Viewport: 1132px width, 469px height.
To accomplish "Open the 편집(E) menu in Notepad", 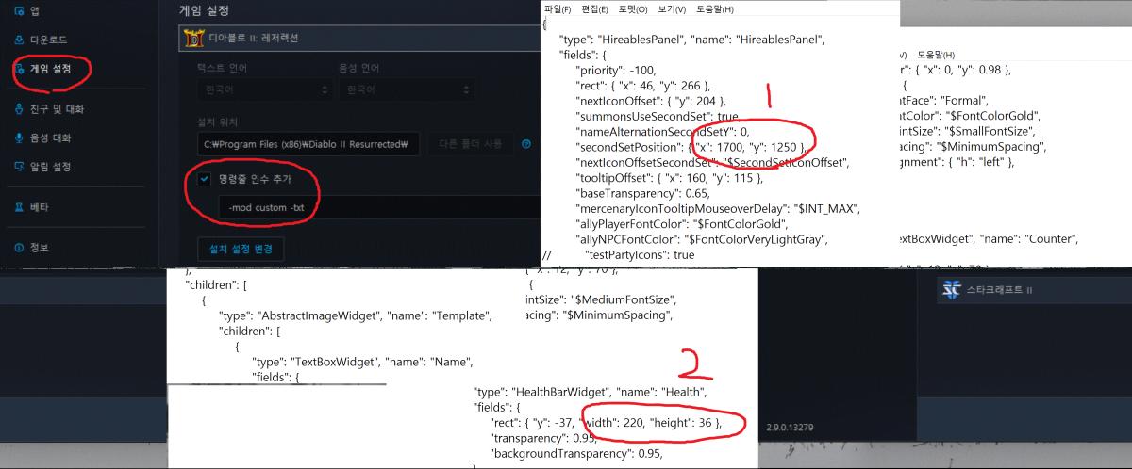I will pyautogui.click(x=595, y=9).
